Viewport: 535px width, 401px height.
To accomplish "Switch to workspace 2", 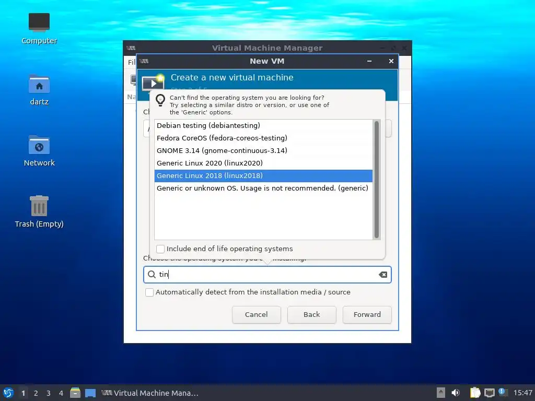I will point(36,393).
